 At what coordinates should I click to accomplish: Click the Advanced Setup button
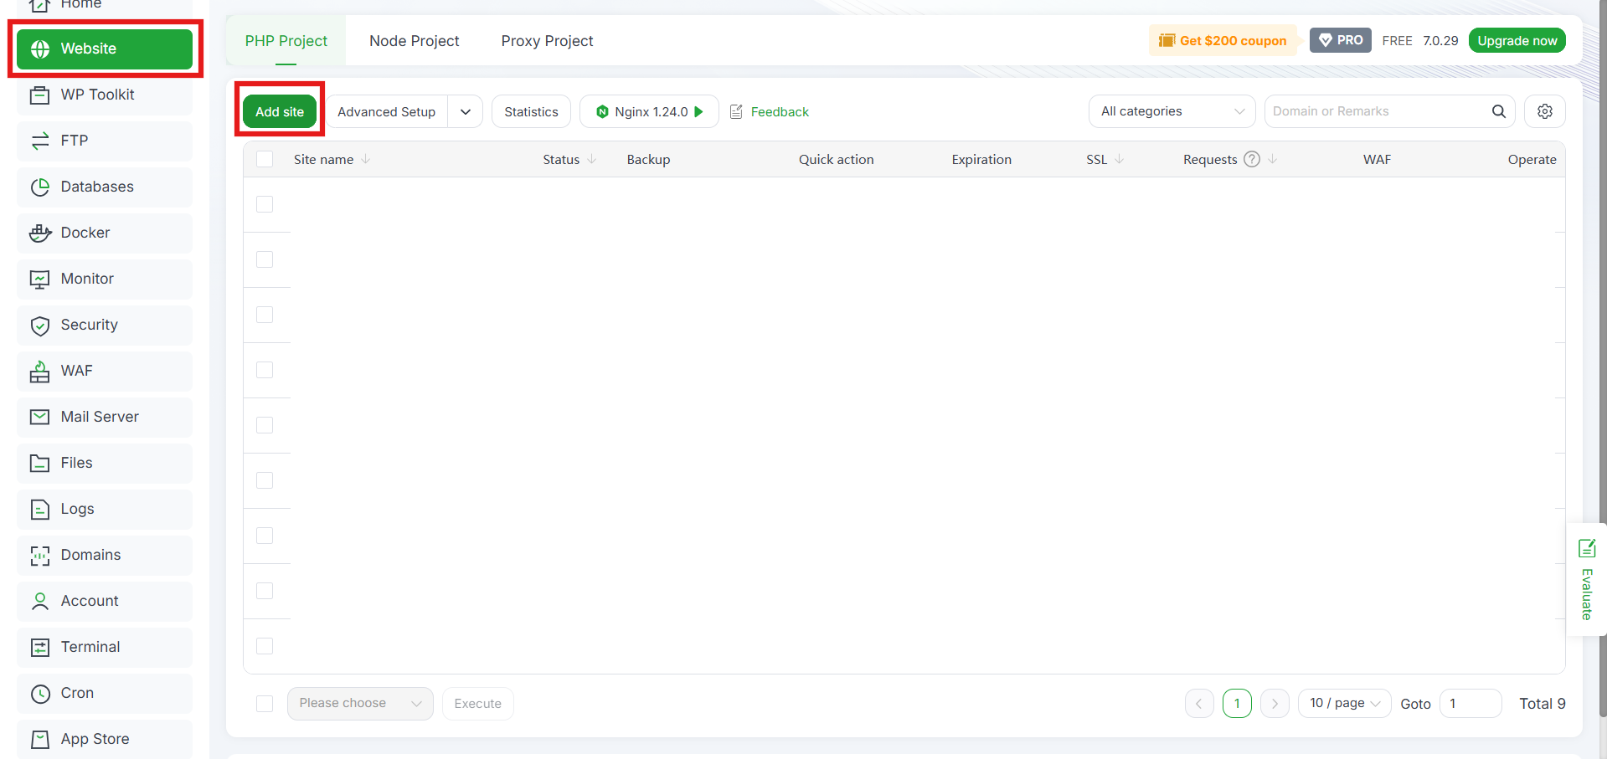click(x=386, y=111)
